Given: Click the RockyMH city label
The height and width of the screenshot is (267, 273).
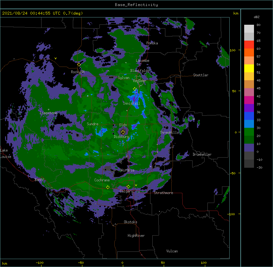Looking at the screenshot, I should (78, 72).
